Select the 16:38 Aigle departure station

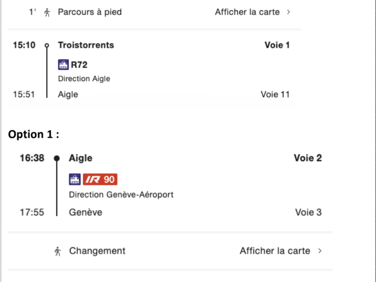(x=80, y=158)
